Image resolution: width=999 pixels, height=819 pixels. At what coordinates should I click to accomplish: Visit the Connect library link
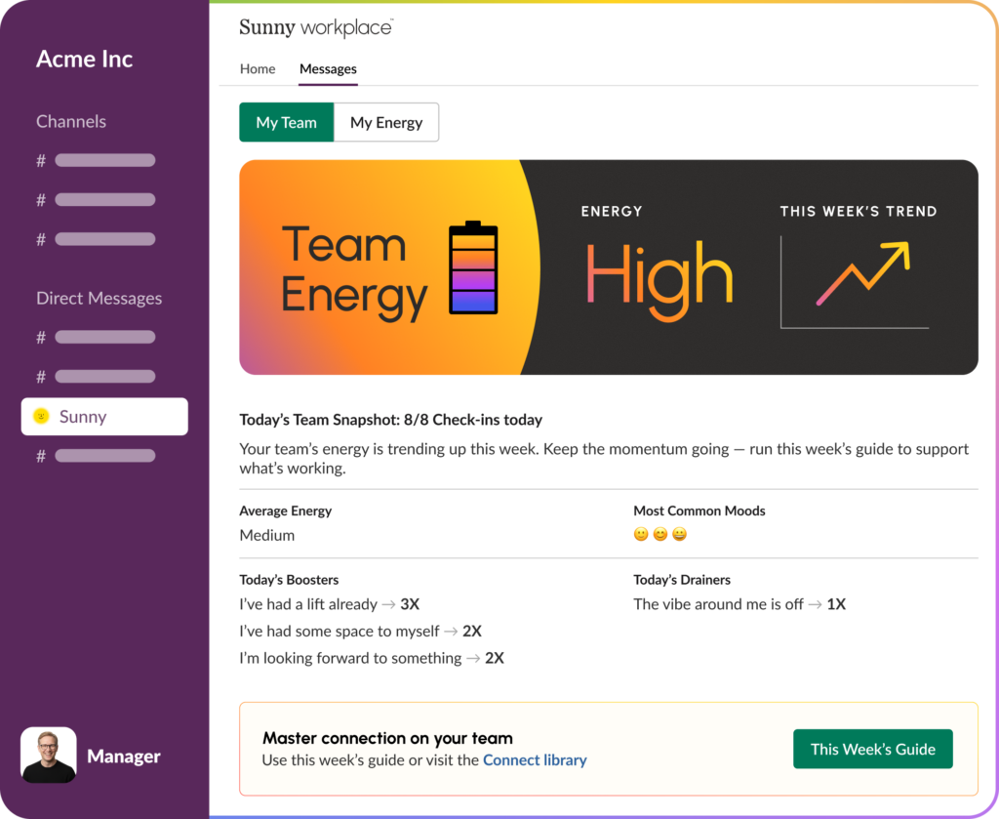point(535,760)
